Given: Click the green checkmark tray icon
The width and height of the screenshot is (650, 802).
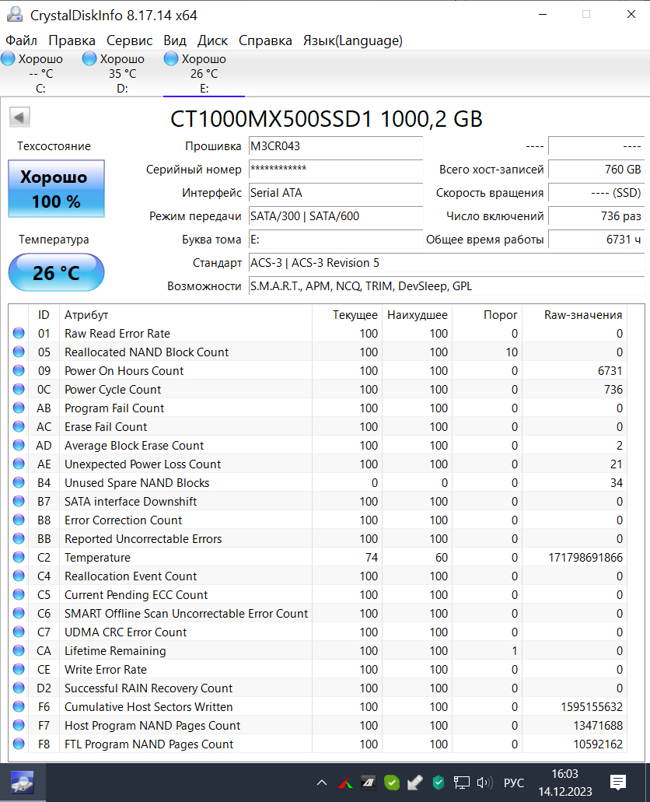Looking at the screenshot, I should 392,783.
